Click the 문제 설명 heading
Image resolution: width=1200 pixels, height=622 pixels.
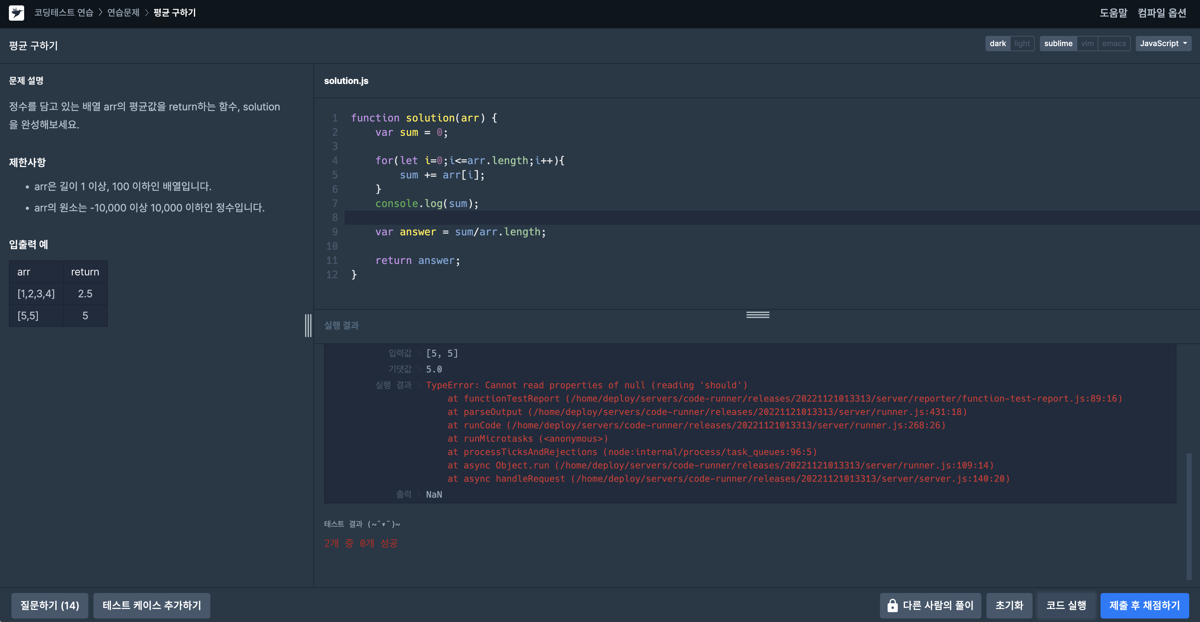click(x=26, y=81)
